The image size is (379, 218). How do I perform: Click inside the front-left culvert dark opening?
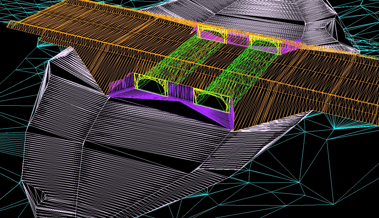tap(151, 89)
